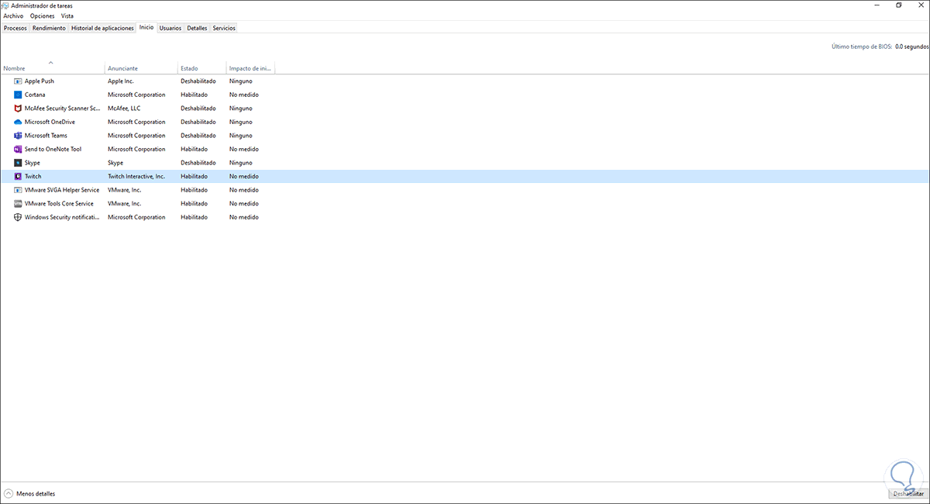Collapse view with Menos detalles
Image resolution: width=930 pixels, height=504 pixels.
tap(29, 493)
